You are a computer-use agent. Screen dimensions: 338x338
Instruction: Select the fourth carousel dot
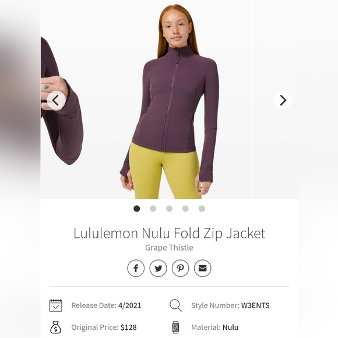click(185, 209)
